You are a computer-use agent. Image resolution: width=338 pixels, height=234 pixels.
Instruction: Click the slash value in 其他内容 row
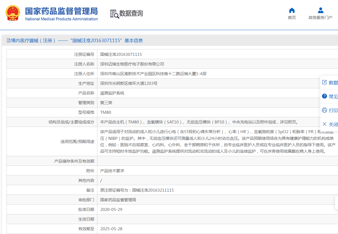point(101,180)
